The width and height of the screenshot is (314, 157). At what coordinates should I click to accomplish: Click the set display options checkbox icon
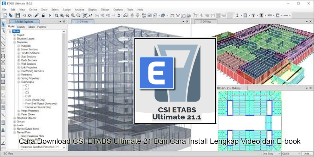pyautogui.click(x=149, y=15)
